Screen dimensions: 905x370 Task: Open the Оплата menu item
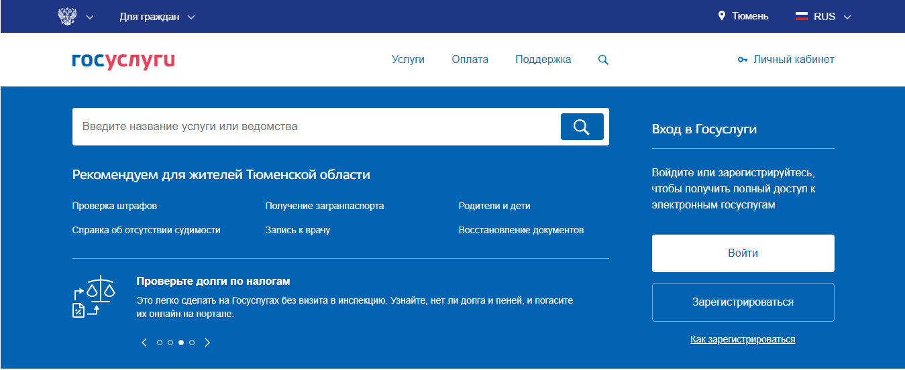pyautogui.click(x=470, y=60)
